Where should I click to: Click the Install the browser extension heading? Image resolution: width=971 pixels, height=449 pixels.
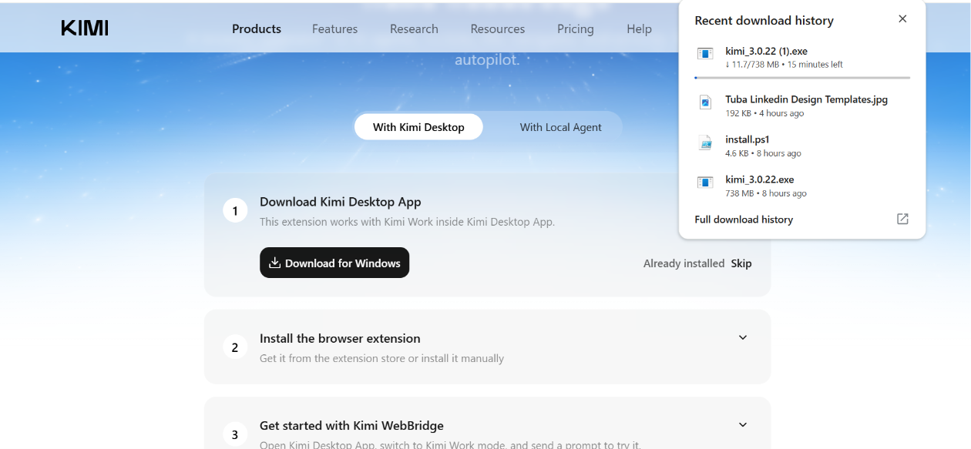click(x=340, y=338)
